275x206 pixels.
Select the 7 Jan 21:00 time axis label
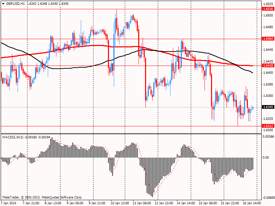click(x=31, y=203)
